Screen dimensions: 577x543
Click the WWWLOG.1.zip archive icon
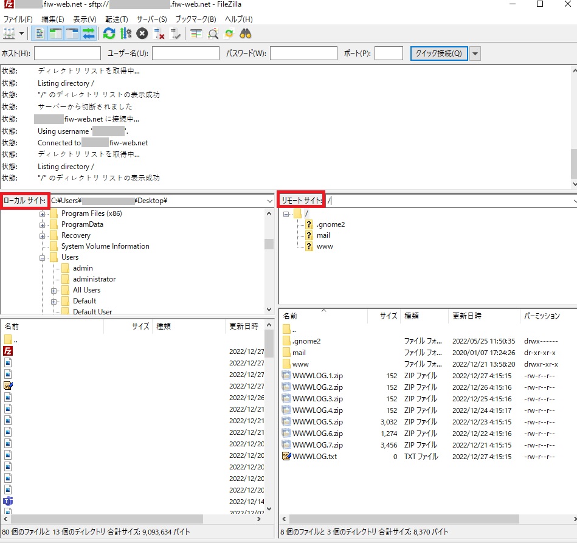point(286,376)
